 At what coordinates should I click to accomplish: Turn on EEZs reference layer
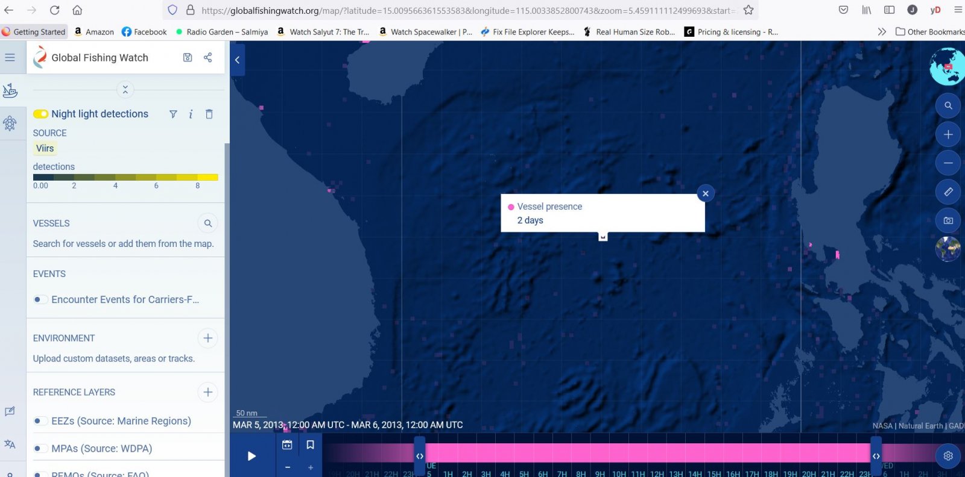(x=40, y=421)
